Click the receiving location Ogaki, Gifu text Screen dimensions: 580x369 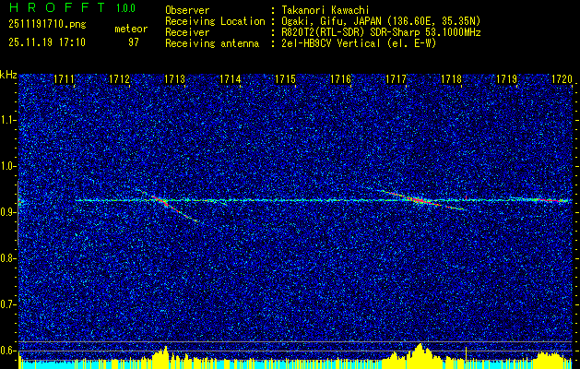point(380,21)
